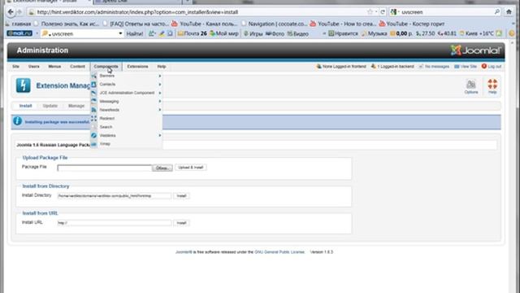Click the Обзор browse button

click(162, 168)
